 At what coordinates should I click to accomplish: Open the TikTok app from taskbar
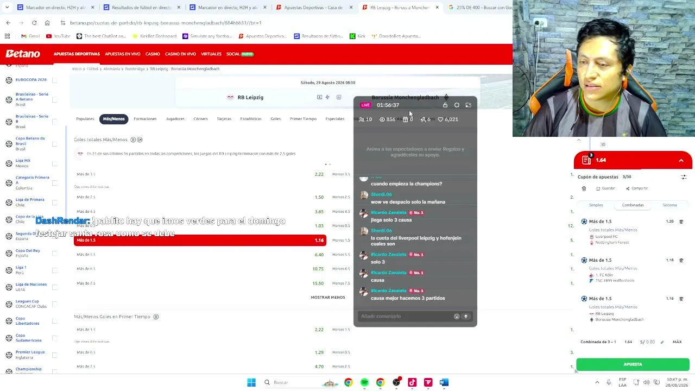point(412,382)
